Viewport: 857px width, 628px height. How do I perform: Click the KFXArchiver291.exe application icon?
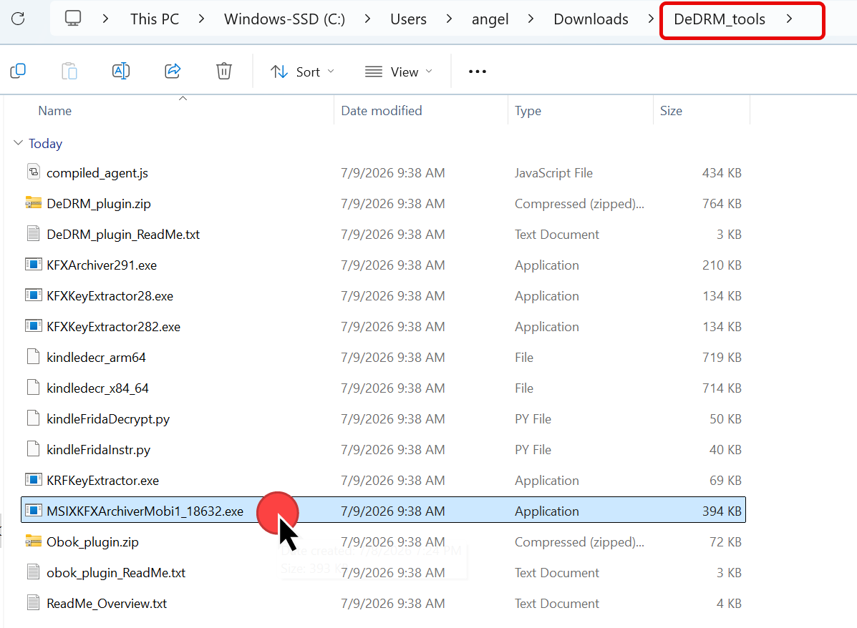pos(34,265)
